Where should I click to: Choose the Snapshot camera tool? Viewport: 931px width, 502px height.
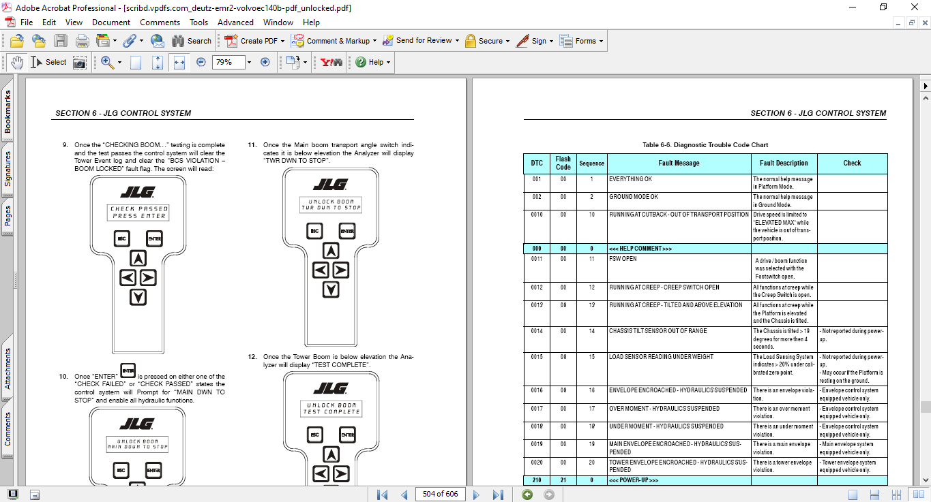pyautogui.click(x=80, y=62)
